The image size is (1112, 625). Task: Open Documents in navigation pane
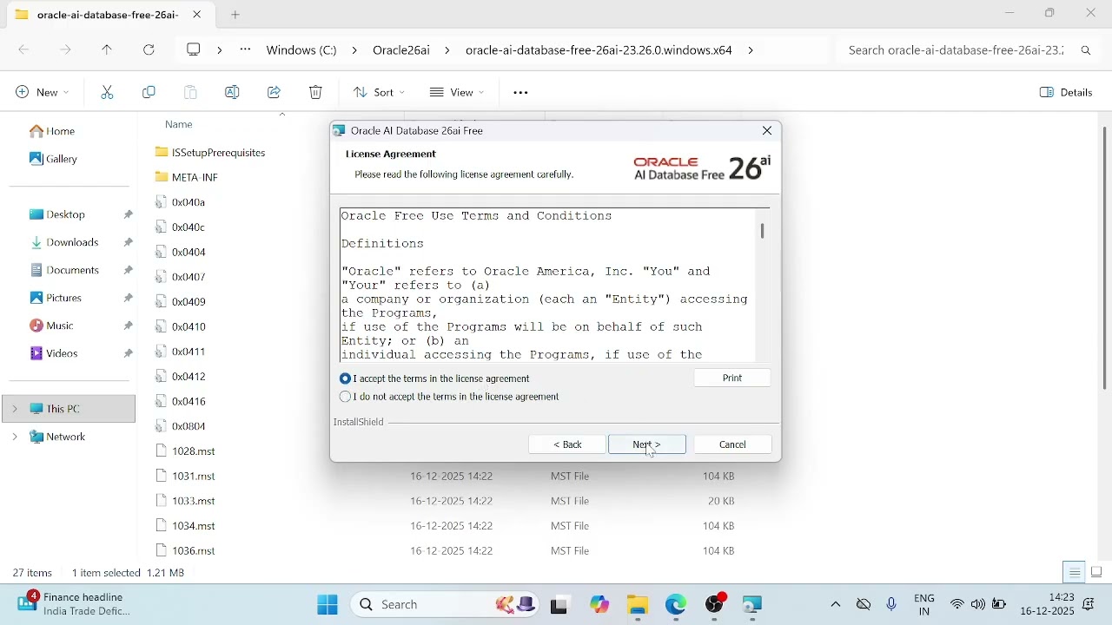65,271
